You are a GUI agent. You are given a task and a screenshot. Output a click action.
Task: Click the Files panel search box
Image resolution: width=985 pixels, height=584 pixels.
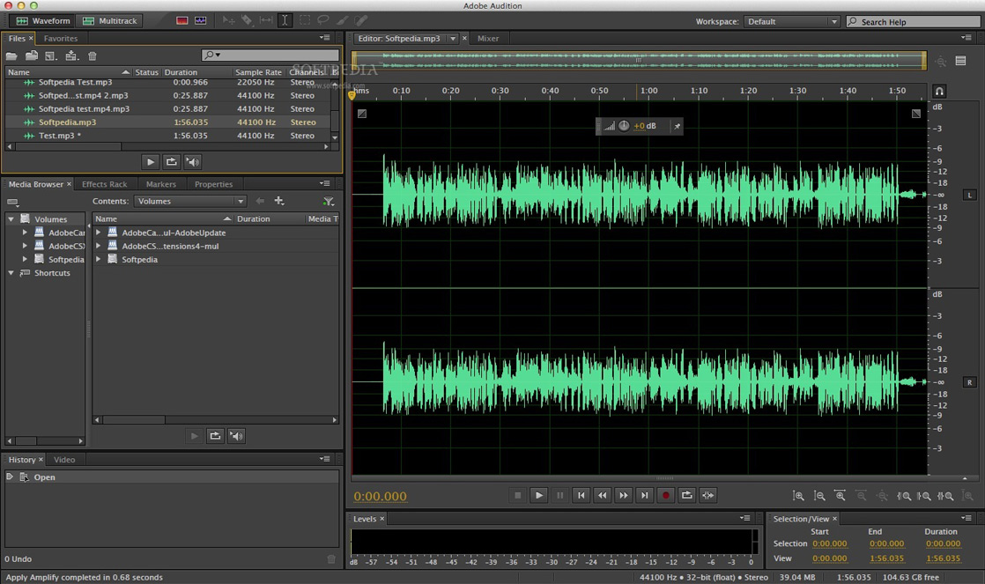pos(270,55)
